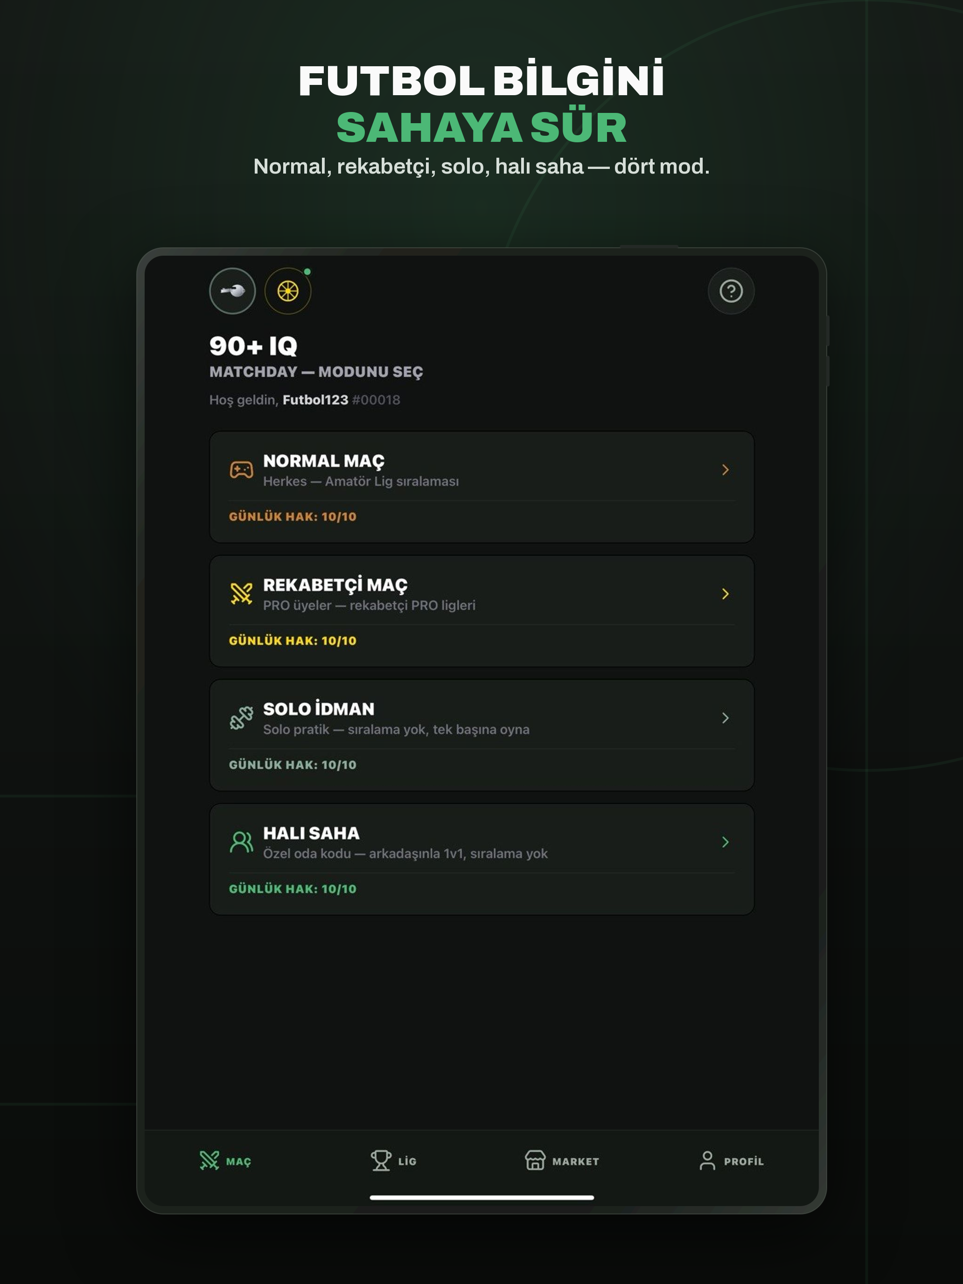Open the help question mark button
The height and width of the screenshot is (1284, 963).
click(x=731, y=291)
